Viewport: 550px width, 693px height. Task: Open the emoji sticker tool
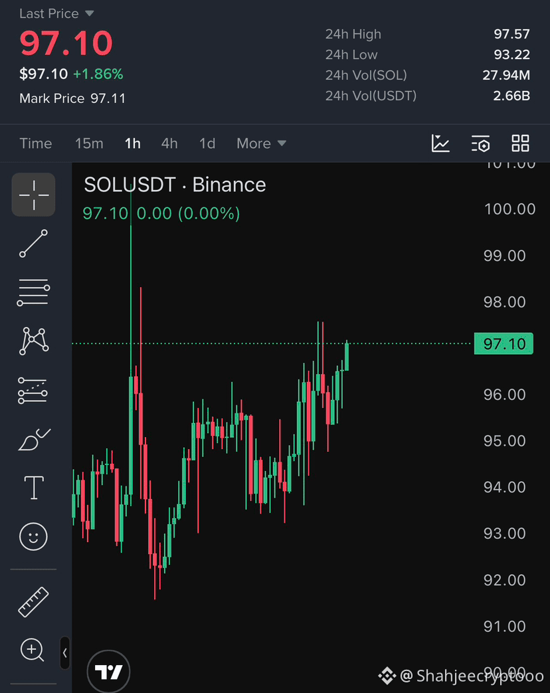[34, 537]
